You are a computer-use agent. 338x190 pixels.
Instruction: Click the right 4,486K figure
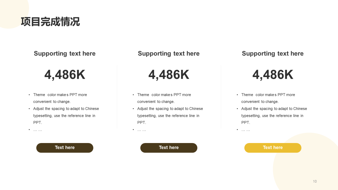coord(273,75)
